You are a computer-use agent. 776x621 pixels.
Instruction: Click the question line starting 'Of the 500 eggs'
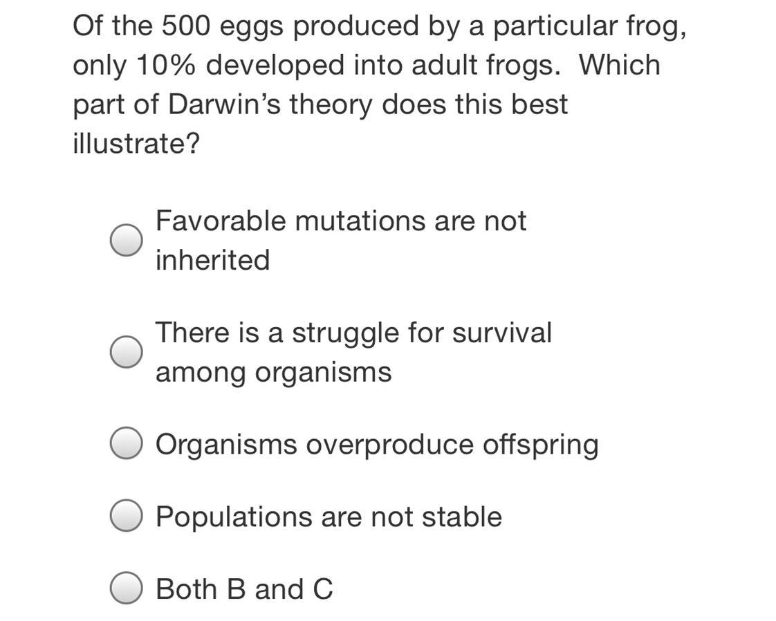click(x=380, y=26)
